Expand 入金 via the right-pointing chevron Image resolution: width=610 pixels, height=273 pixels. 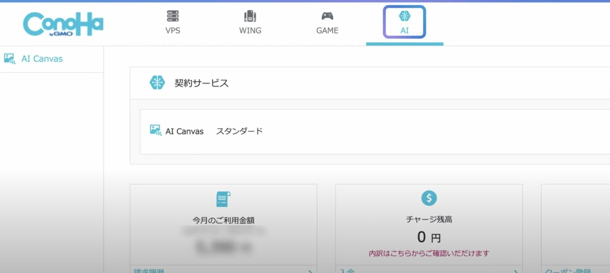click(516, 271)
